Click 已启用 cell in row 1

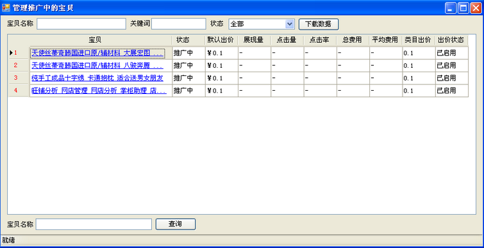(x=452, y=53)
